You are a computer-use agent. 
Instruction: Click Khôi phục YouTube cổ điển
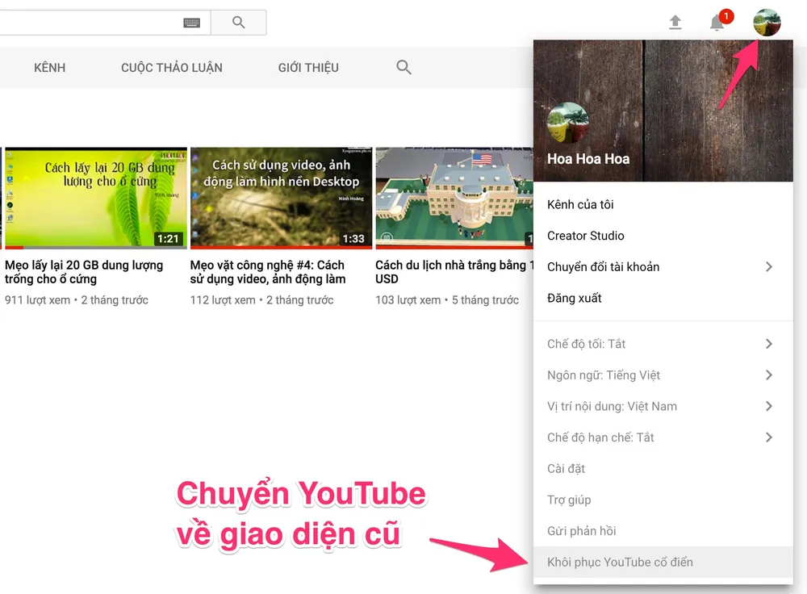tap(663, 562)
